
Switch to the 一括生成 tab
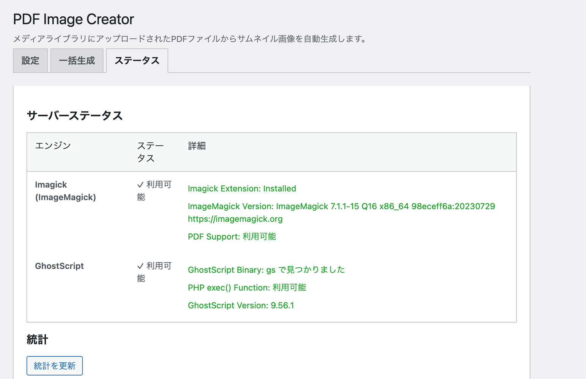pyautogui.click(x=77, y=61)
